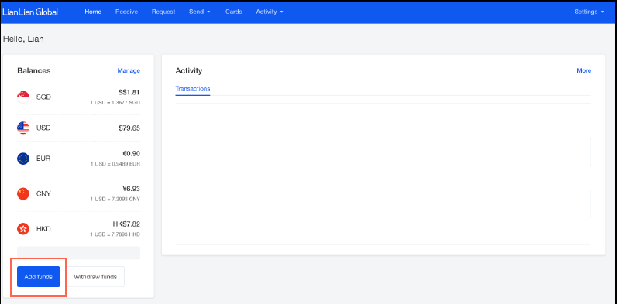Go to the Home page
The width and height of the screenshot is (619, 304).
point(93,12)
